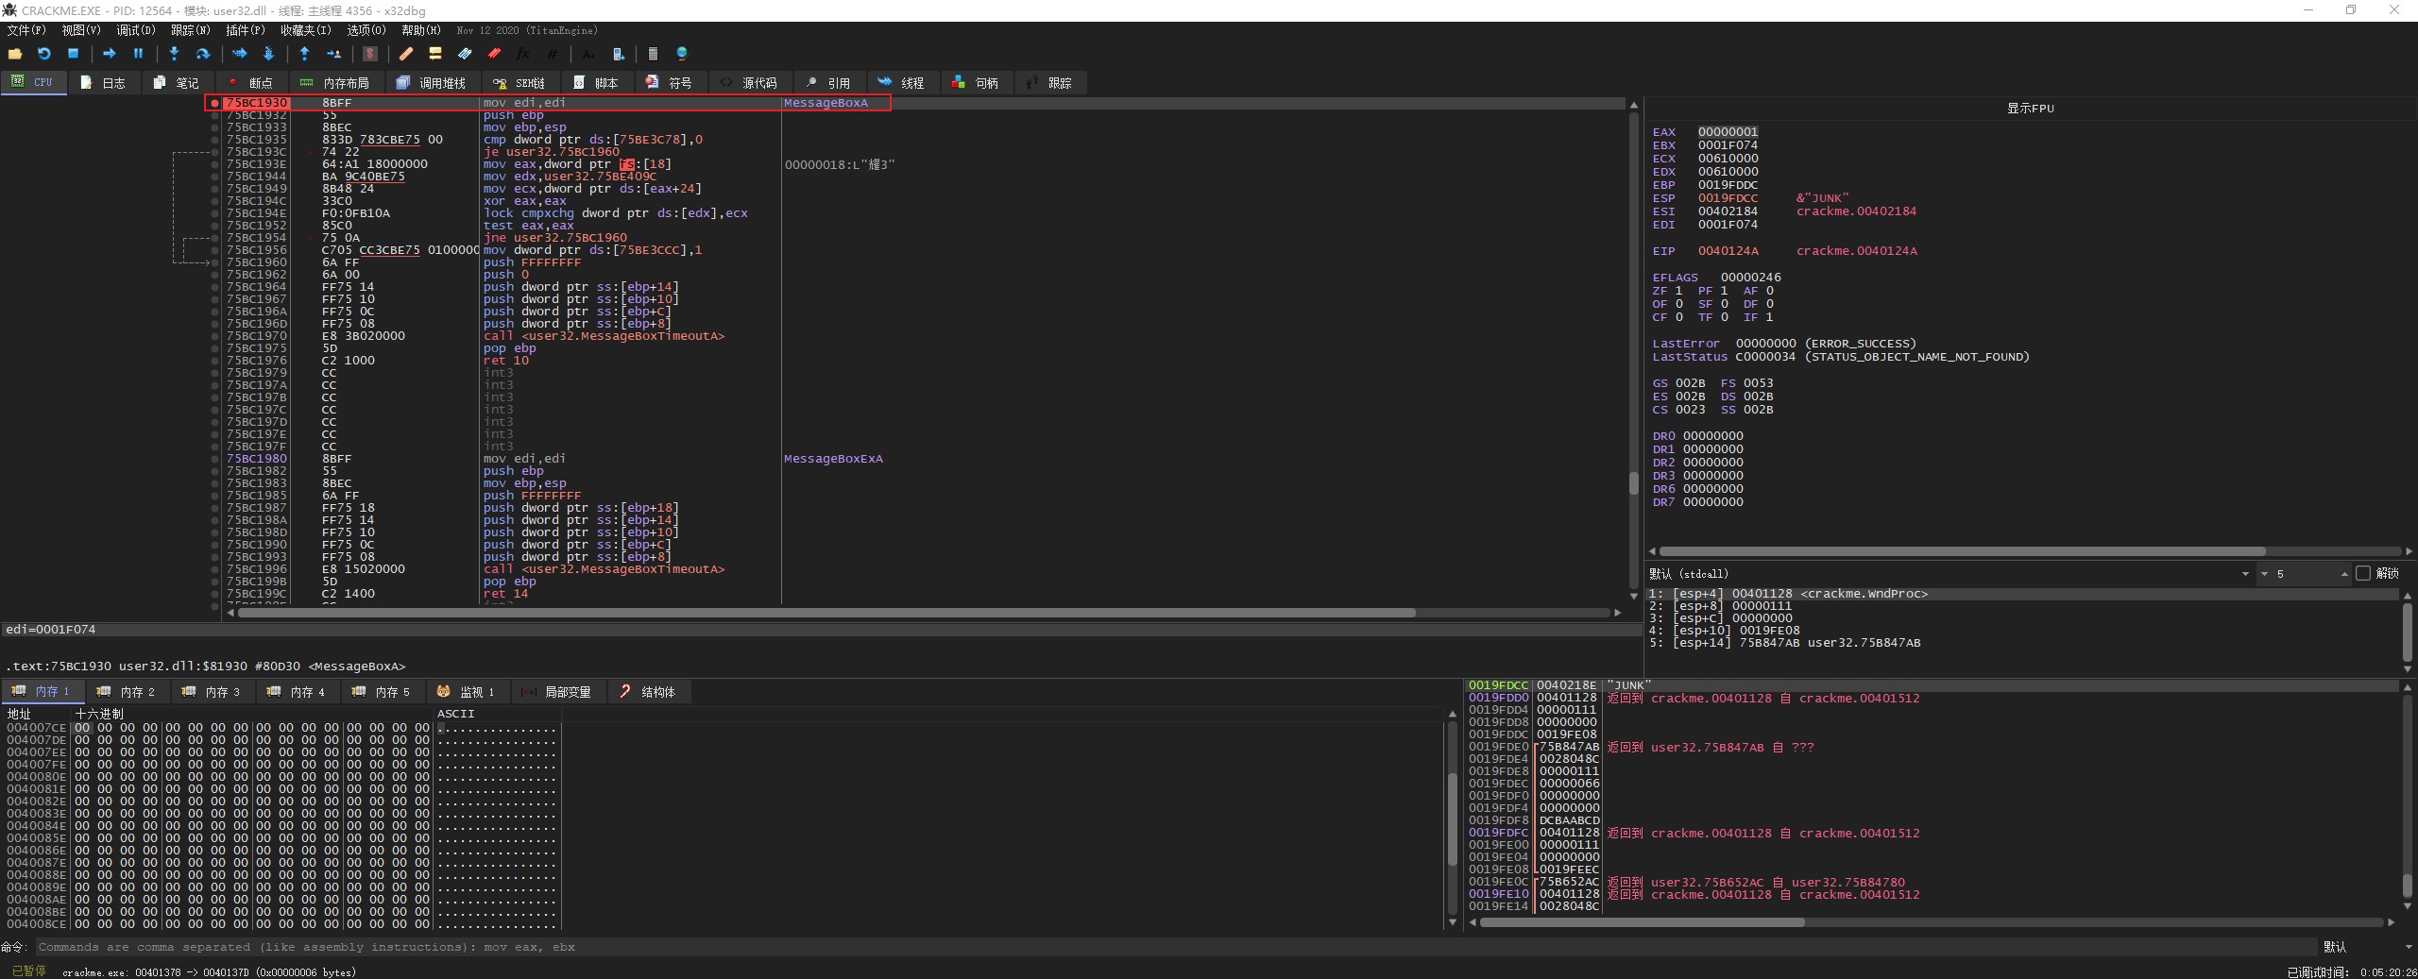Open file with the folder toolbar icon
This screenshot has height=979, width=2418.
[x=14, y=54]
